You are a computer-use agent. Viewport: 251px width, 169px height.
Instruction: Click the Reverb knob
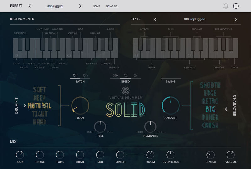[x=211, y=155]
